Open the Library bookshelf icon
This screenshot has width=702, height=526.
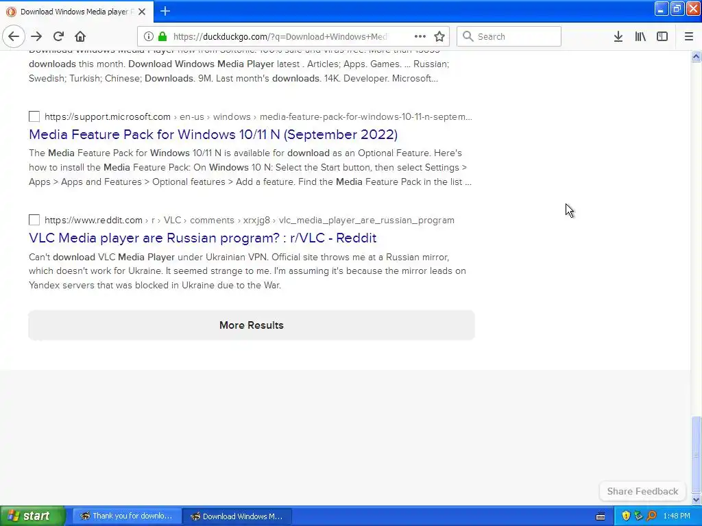point(640,36)
